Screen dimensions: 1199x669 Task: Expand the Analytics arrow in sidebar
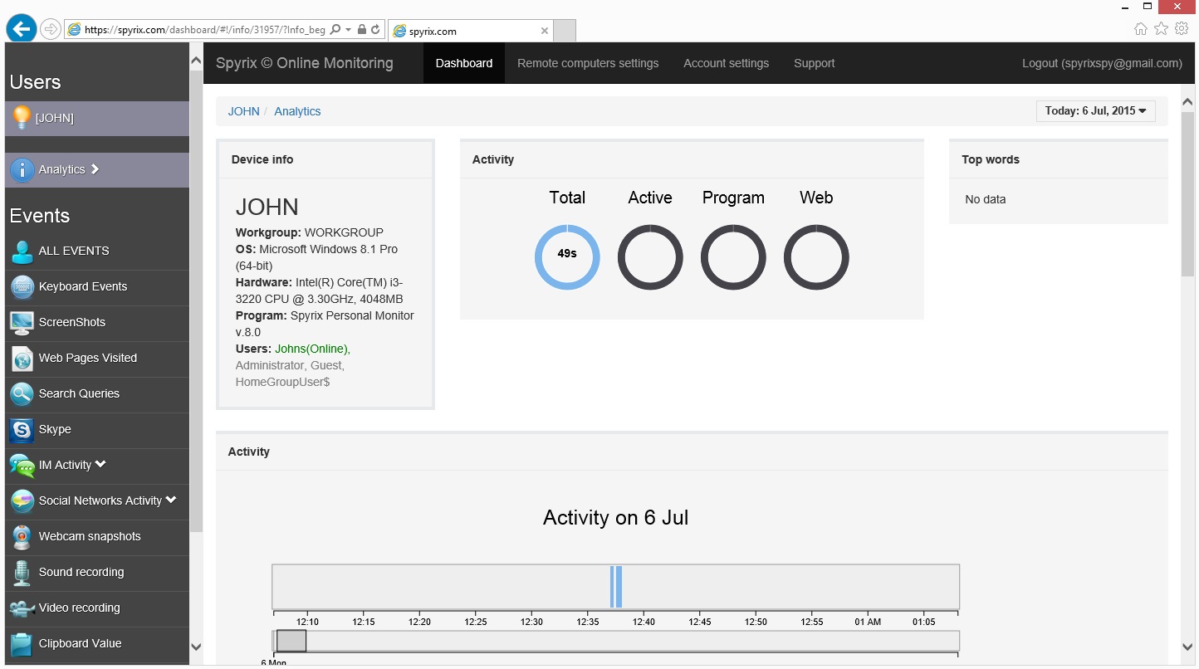click(95, 168)
